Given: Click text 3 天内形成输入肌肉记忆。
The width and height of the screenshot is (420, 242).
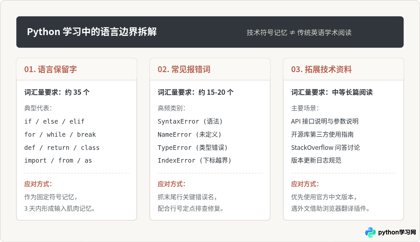Looking at the screenshot, I should pyautogui.click(x=60, y=208).
